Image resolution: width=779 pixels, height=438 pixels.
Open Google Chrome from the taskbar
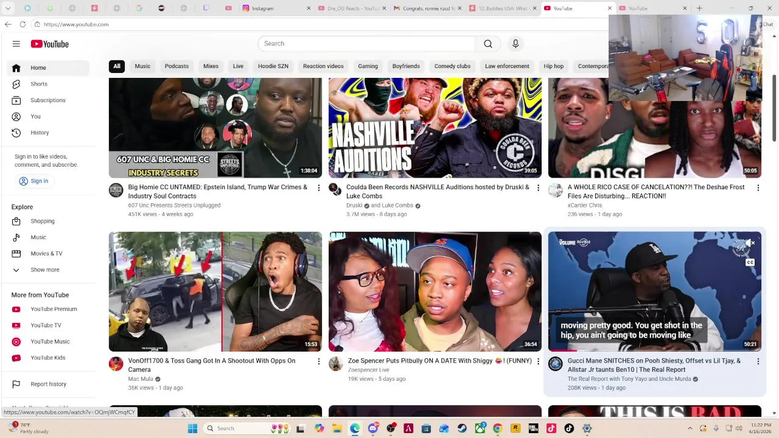[498, 428]
